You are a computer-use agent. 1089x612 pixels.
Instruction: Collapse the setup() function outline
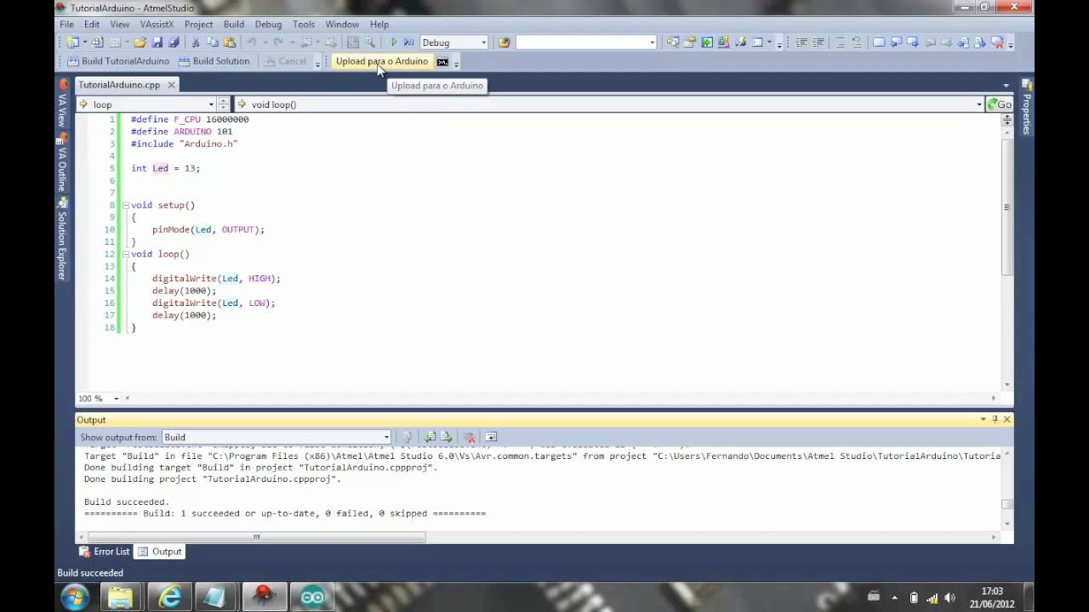pos(125,205)
